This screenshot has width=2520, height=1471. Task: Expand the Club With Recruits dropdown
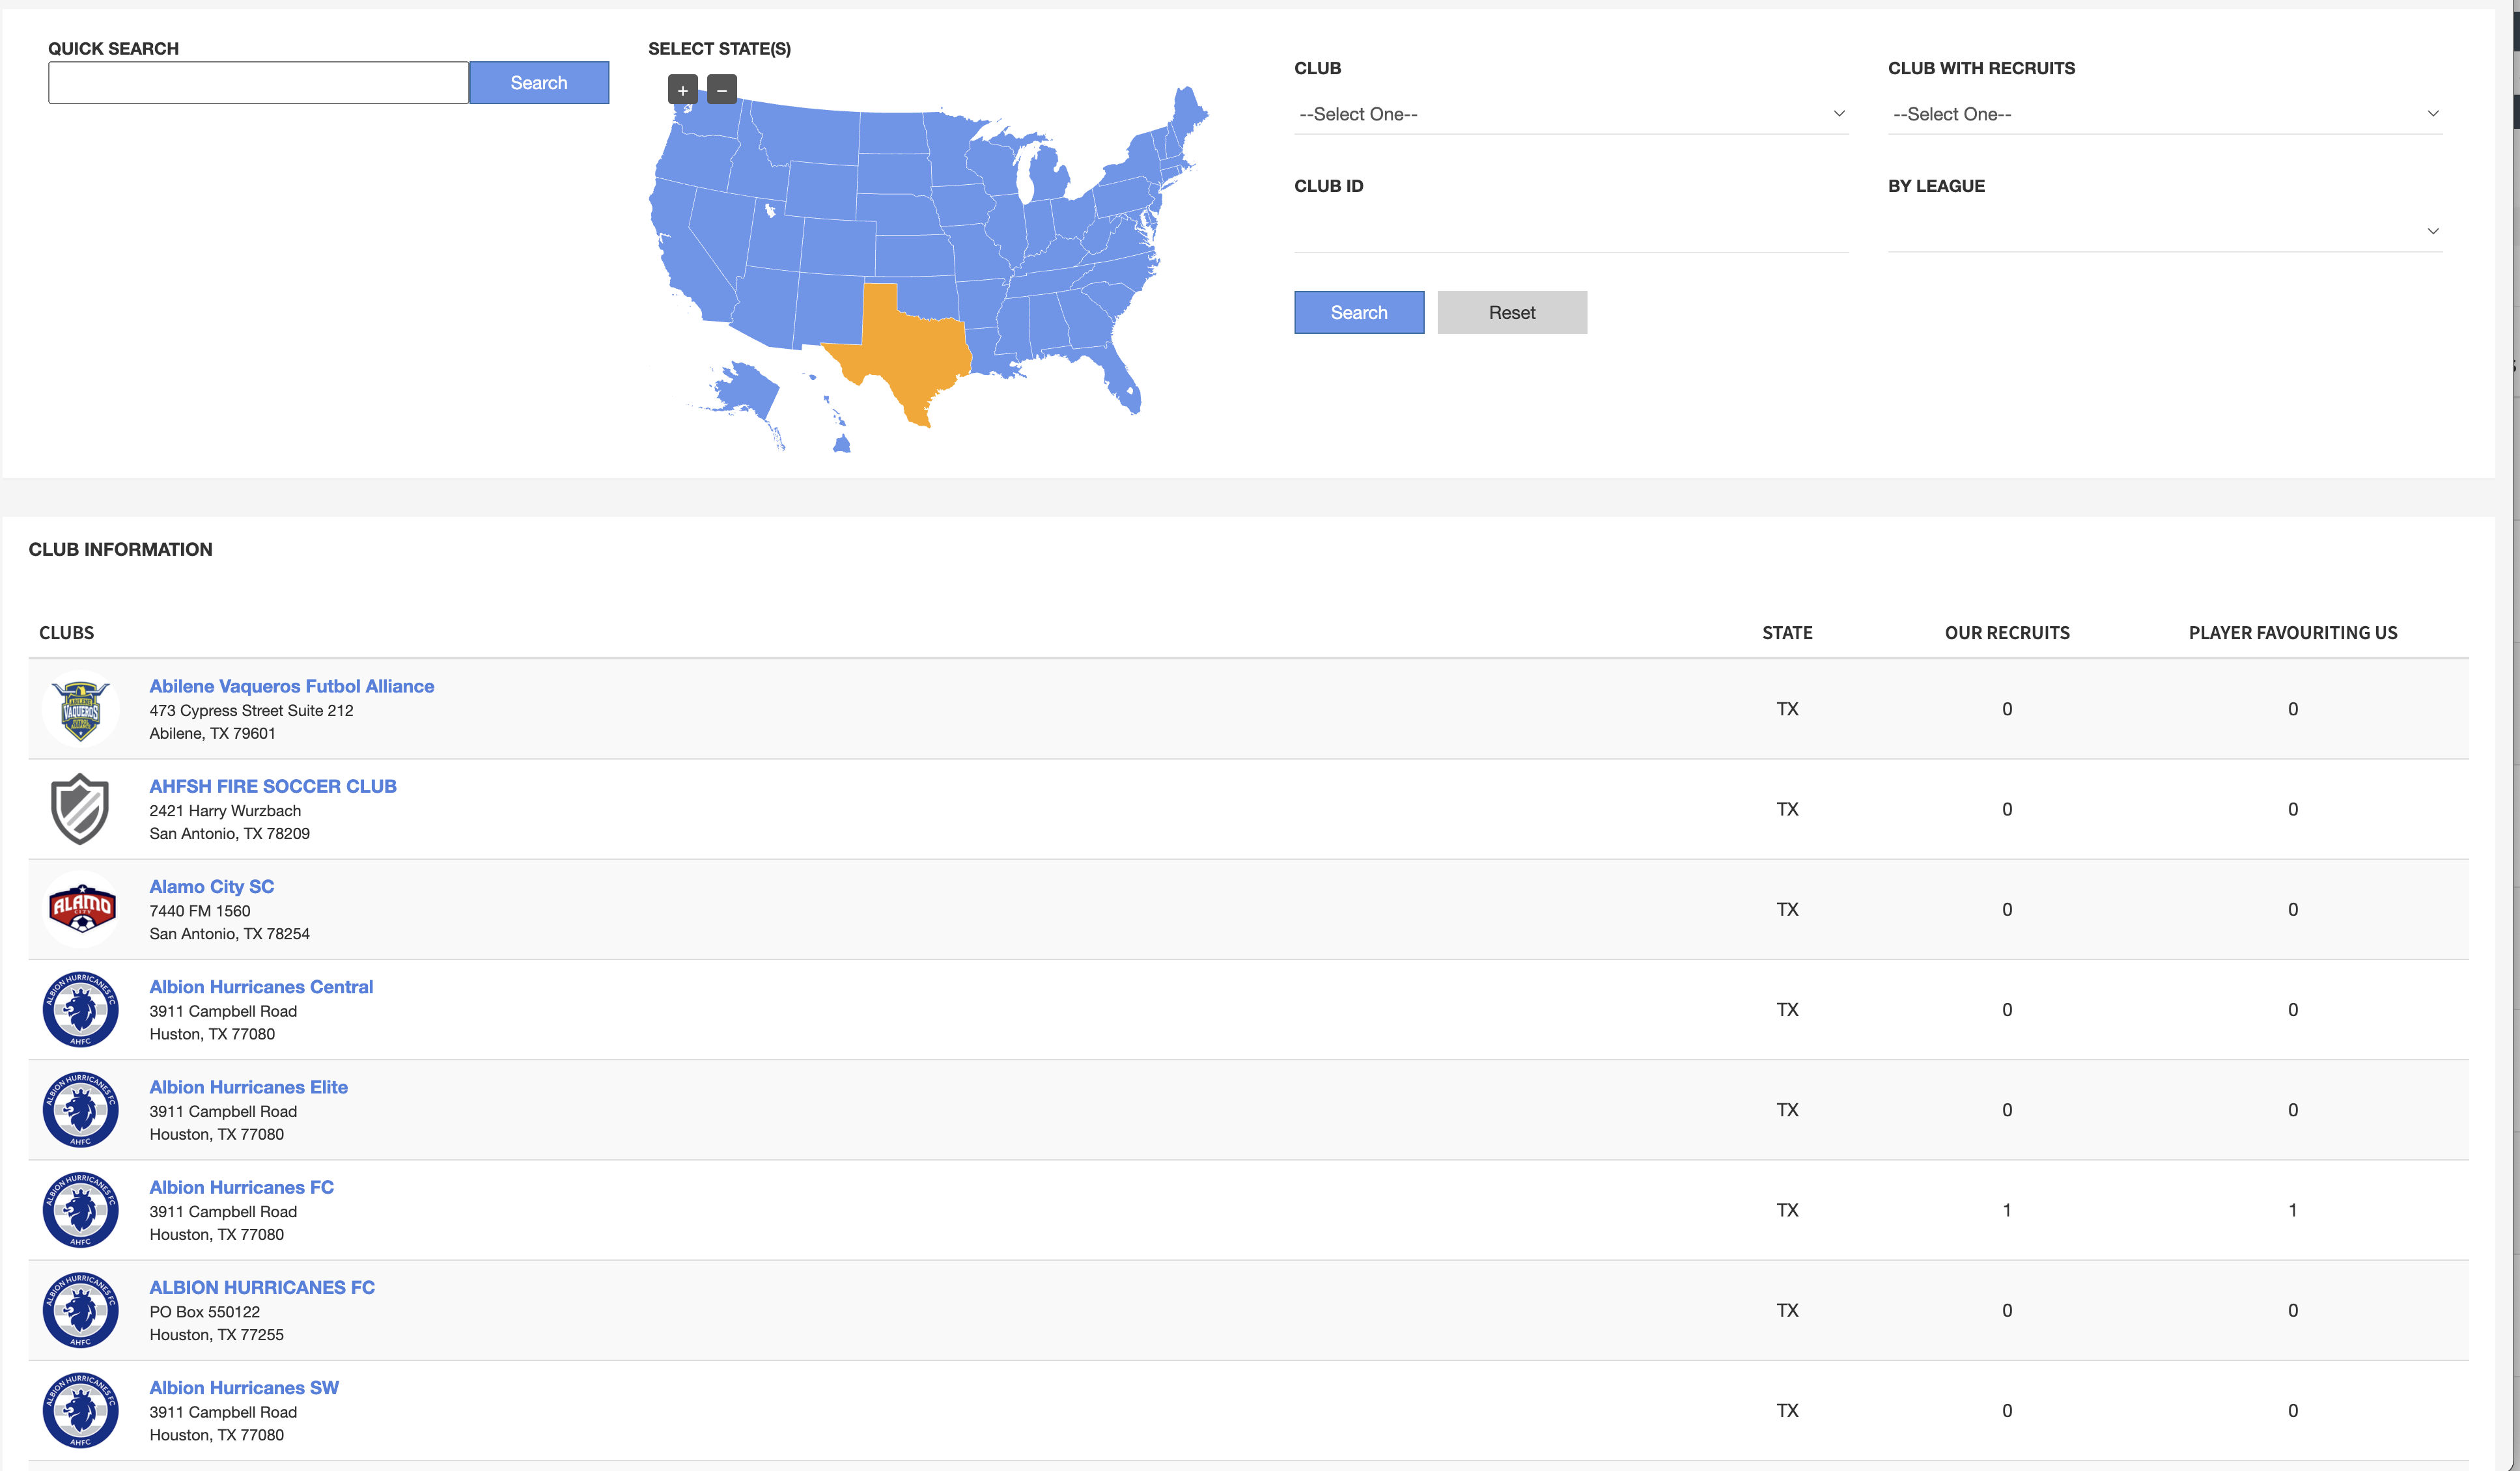pos(2164,114)
